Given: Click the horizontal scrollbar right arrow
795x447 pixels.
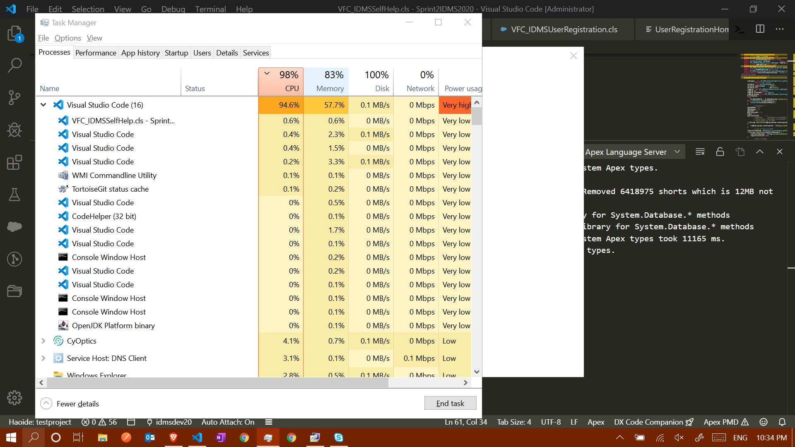Looking at the screenshot, I should 465,382.
